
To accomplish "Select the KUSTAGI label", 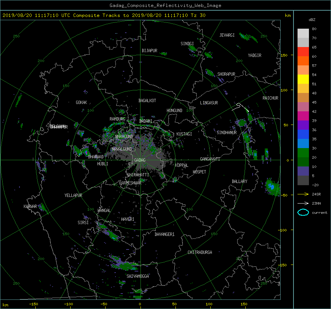I will coord(184,134).
